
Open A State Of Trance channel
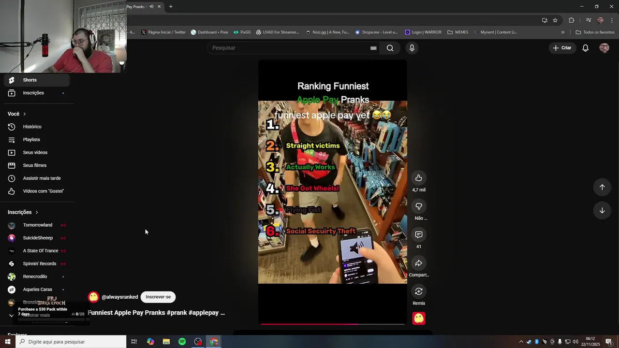(37, 251)
